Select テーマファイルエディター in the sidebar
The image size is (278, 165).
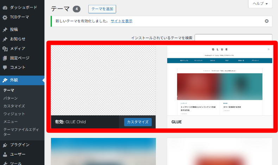(21, 132)
